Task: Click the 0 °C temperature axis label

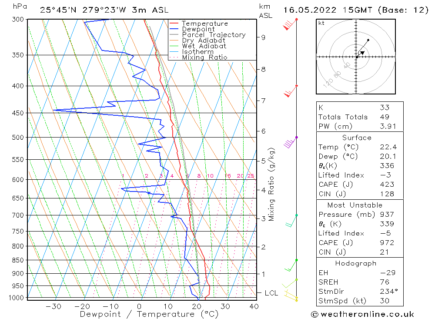Action: click(139, 306)
